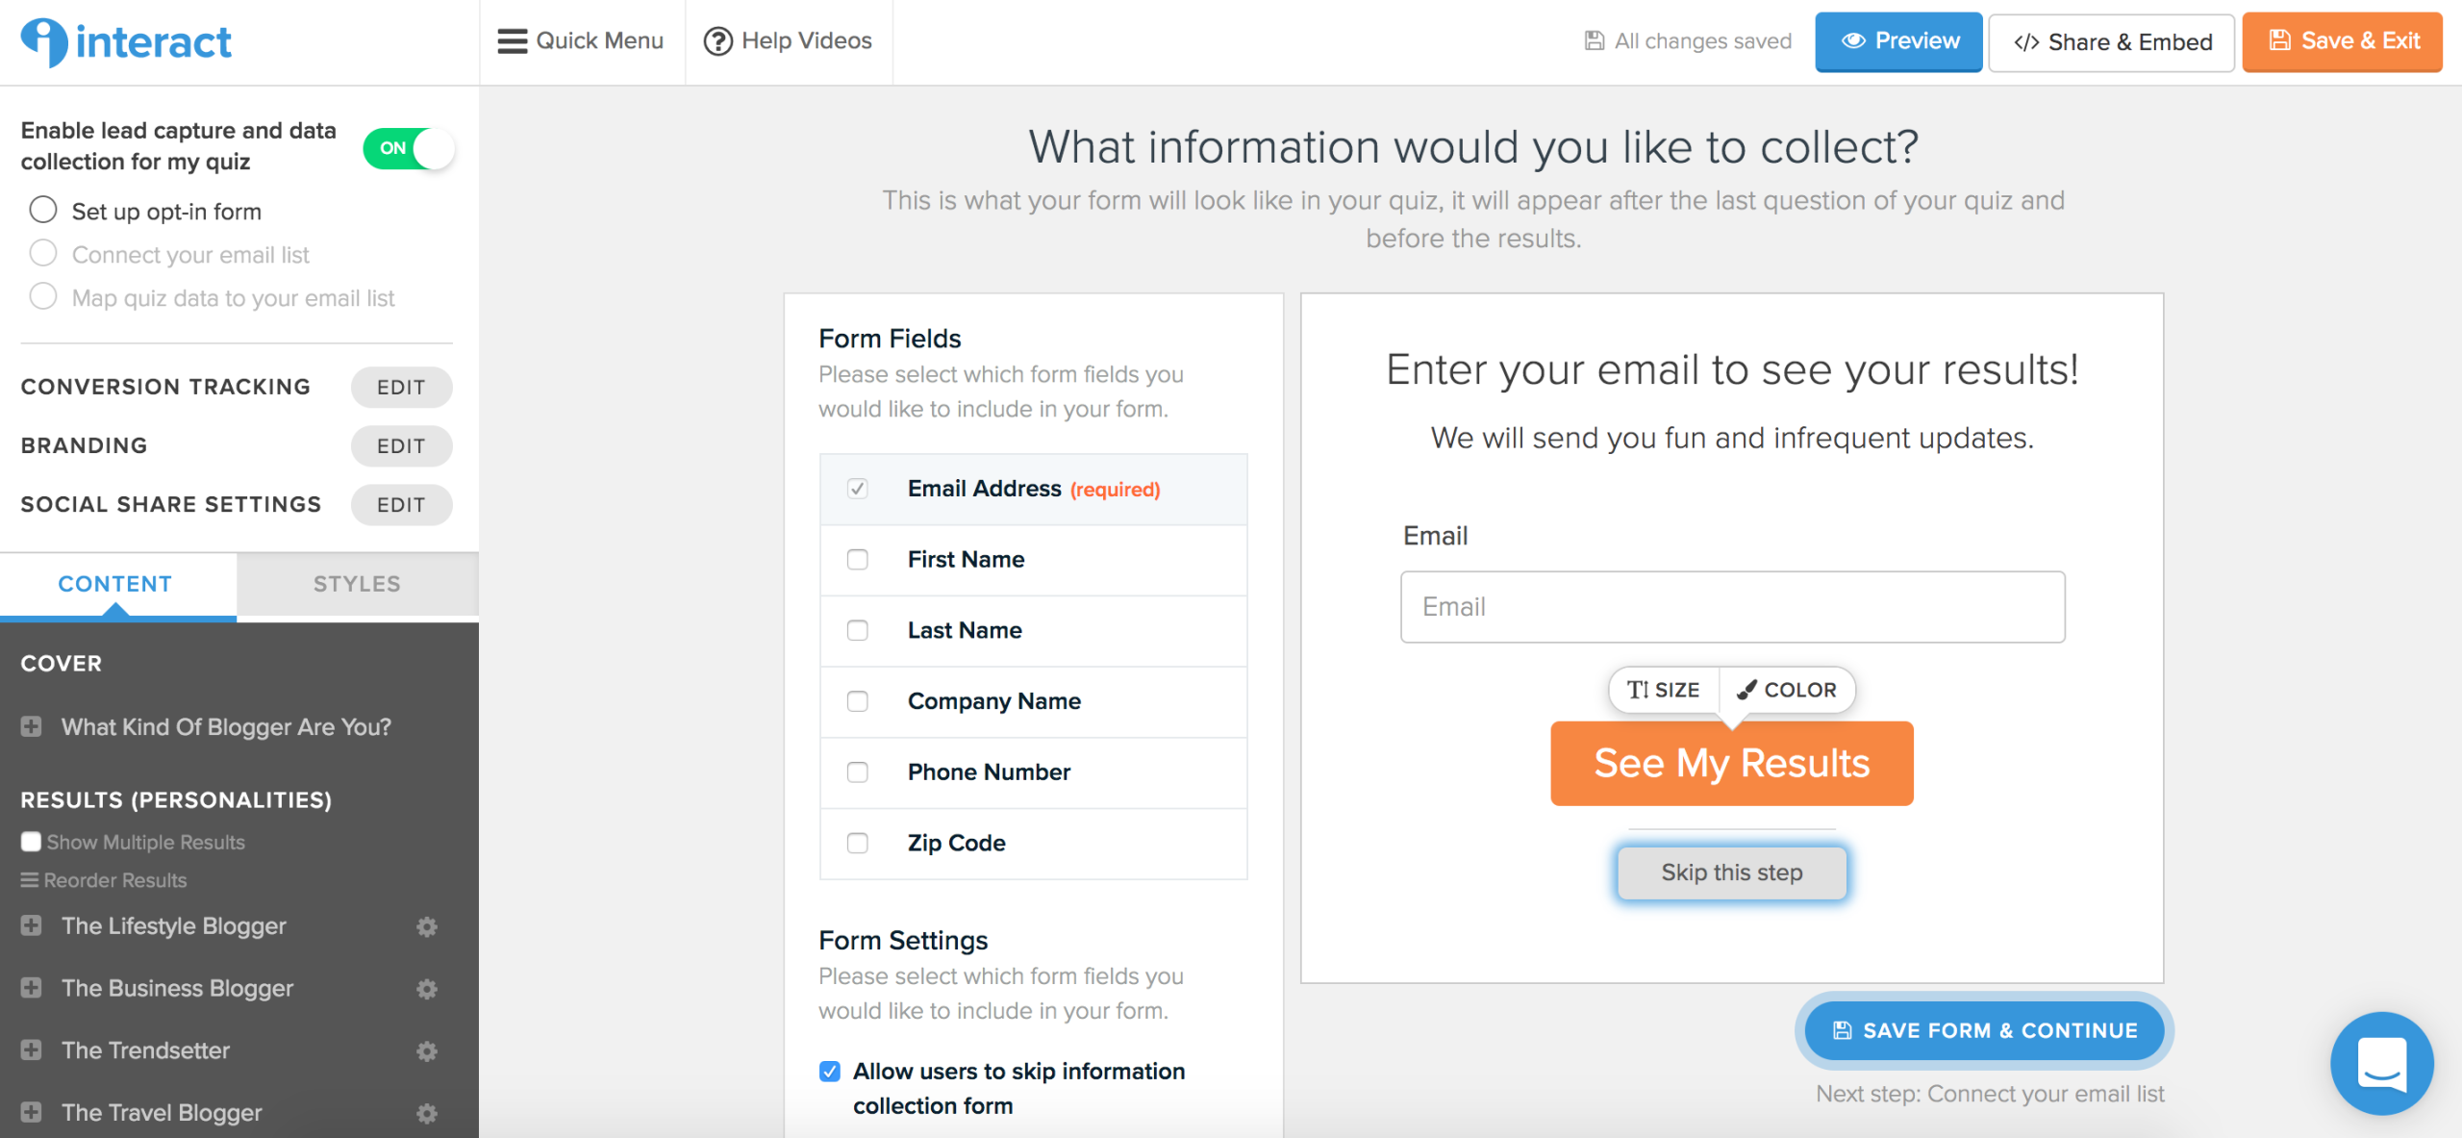This screenshot has width=2462, height=1138.
Task: Open settings gear for The Business Blogger
Action: point(427,989)
